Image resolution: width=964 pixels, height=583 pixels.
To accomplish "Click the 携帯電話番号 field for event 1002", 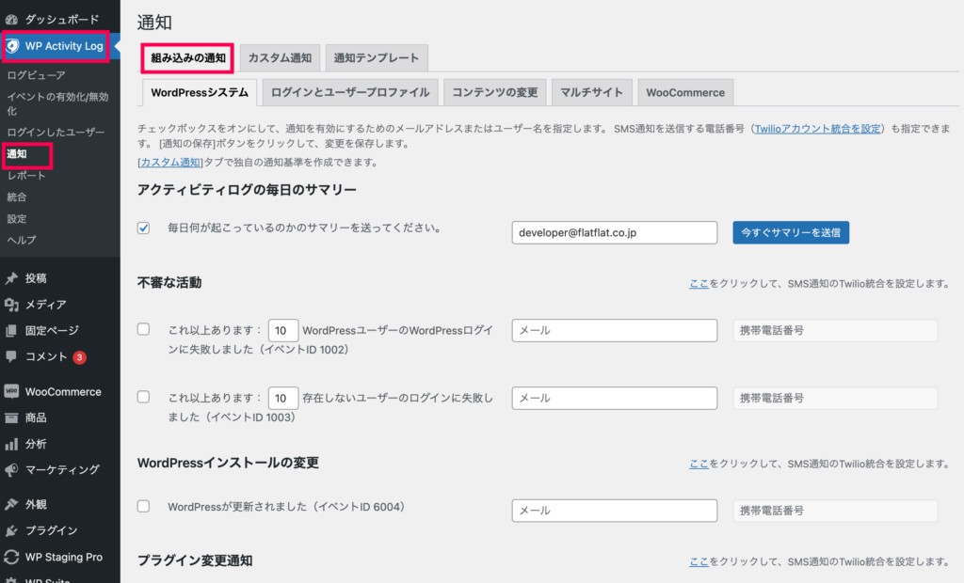I will pos(835,330).
